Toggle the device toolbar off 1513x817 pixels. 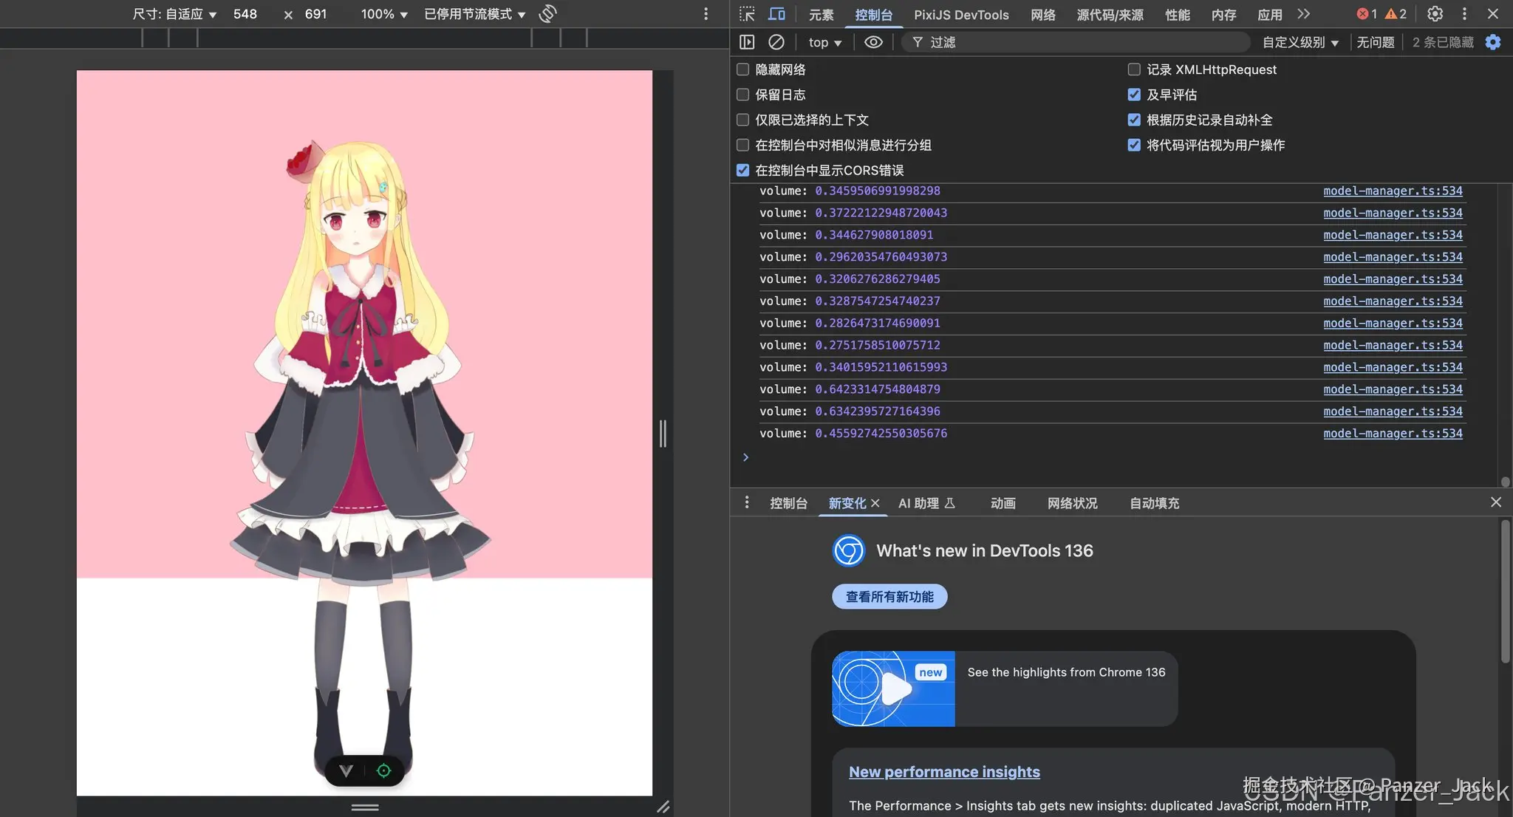(x=776, y=14)
